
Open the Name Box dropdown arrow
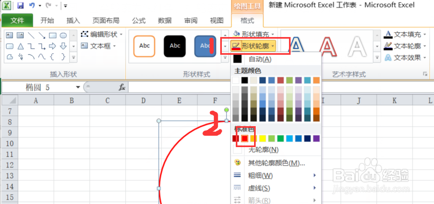pyautogui.click(x=78, y=88)
